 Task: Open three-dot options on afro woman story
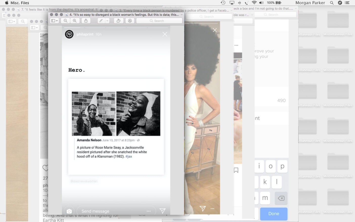(212, 209)
